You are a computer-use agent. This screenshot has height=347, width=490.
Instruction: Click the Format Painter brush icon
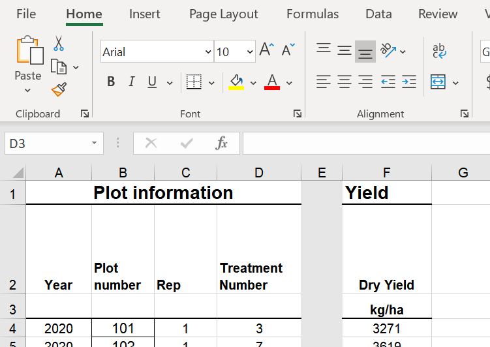(59, 89)
